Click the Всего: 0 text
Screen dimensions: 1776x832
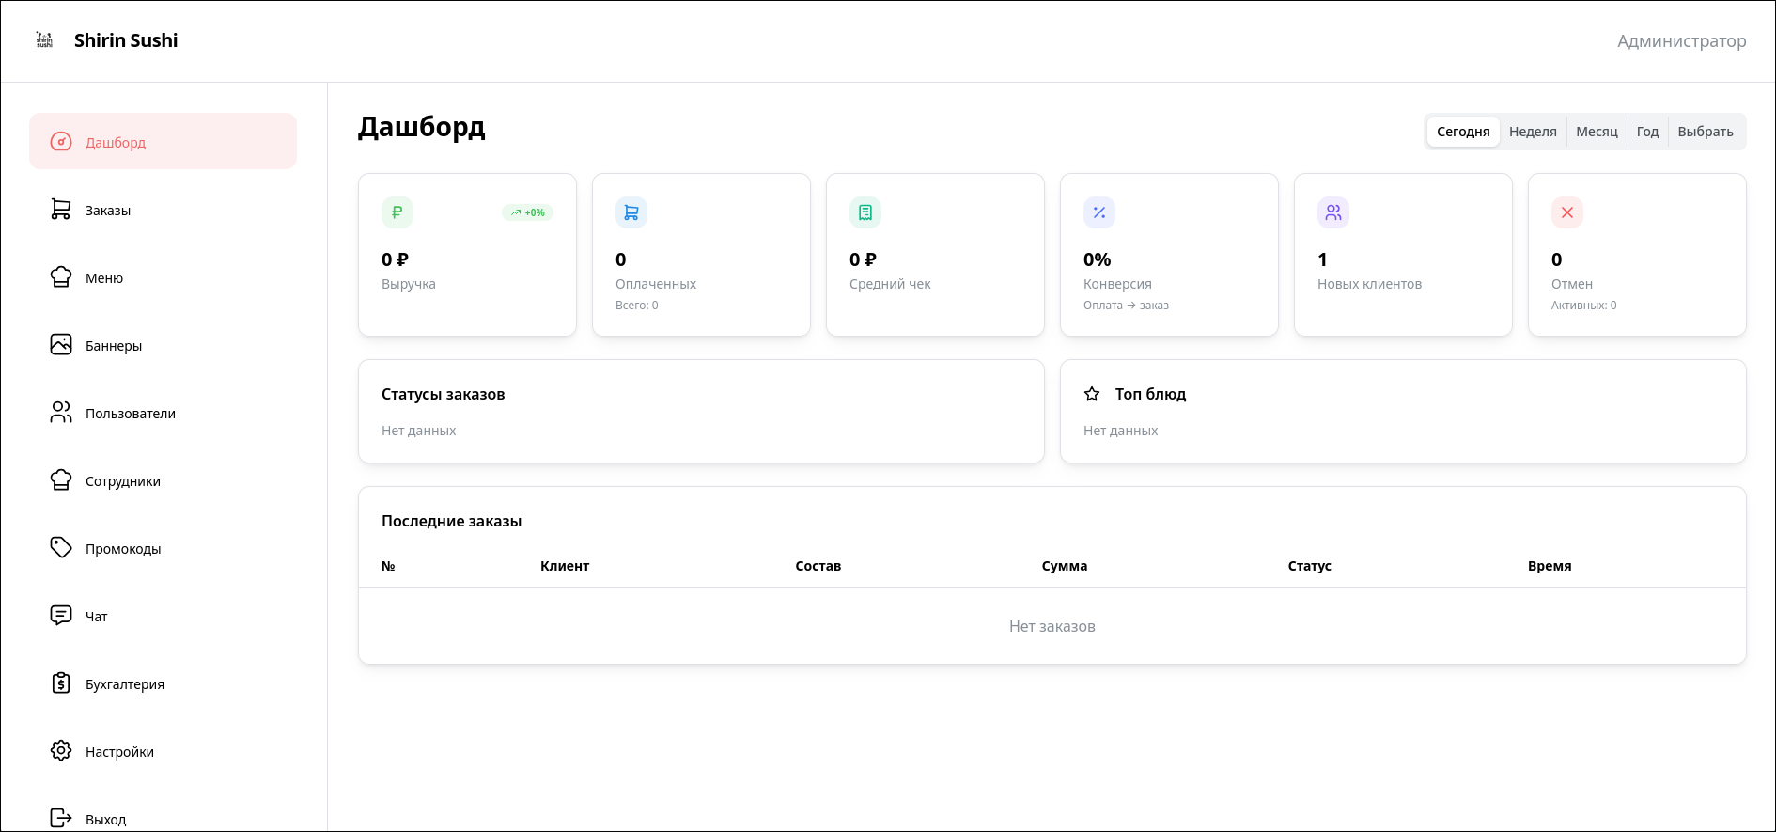point(637,306)
